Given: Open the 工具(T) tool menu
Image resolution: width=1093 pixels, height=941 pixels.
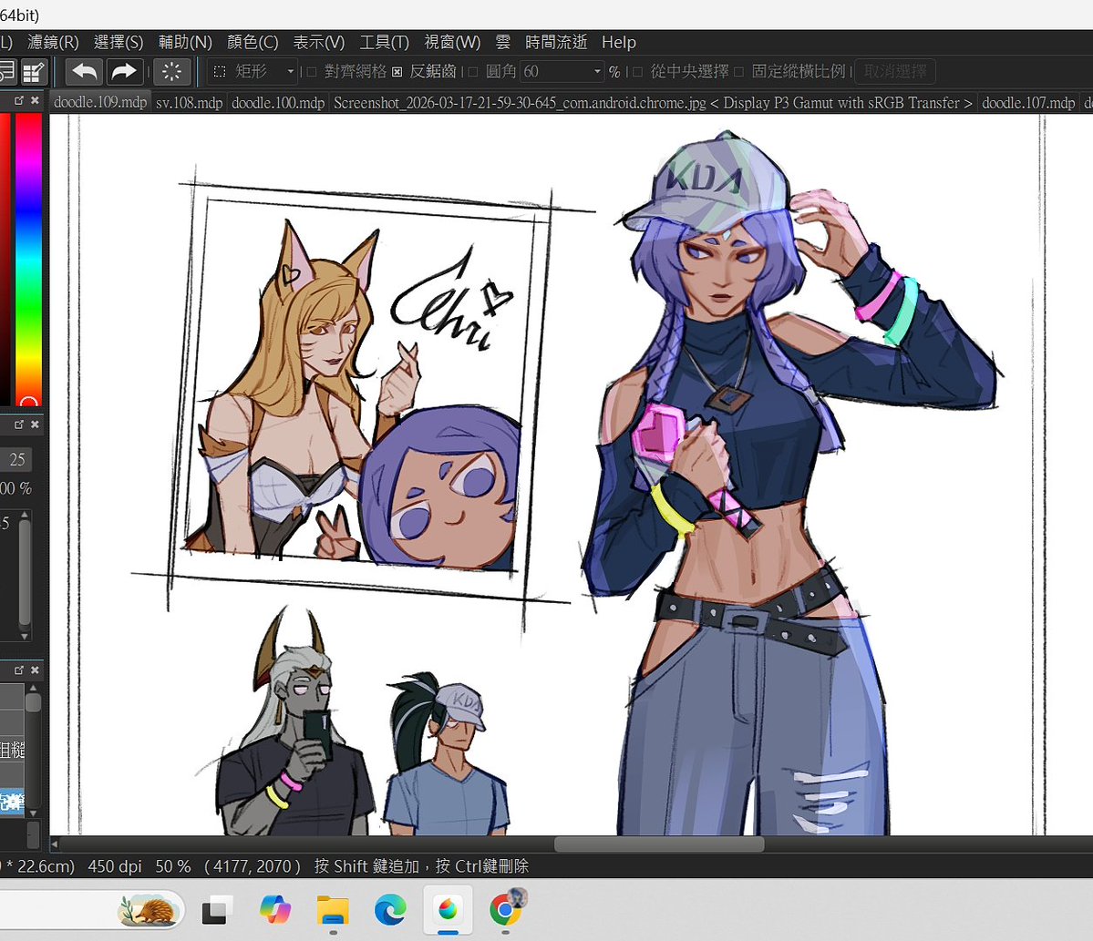Looking at the screenshot, I should click(384, 43).
